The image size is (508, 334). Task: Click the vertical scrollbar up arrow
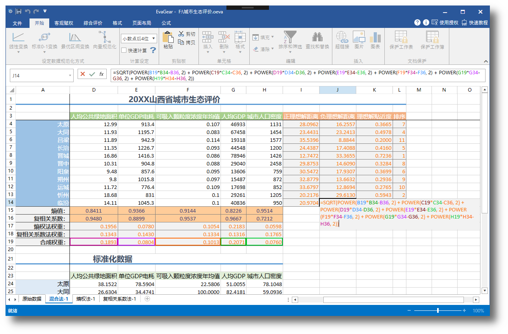pos(485,90)
